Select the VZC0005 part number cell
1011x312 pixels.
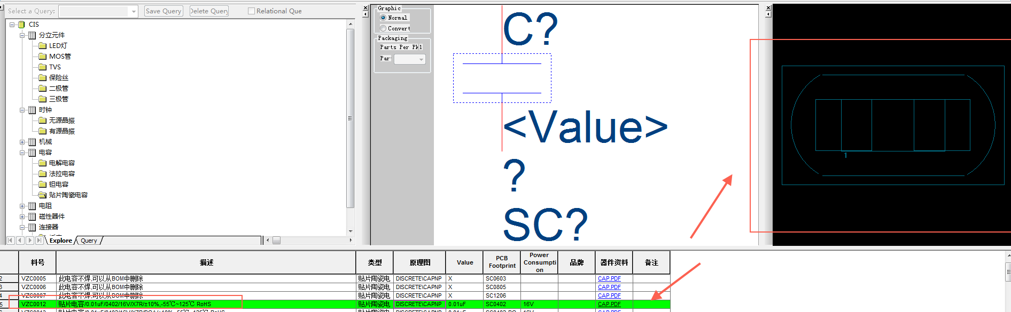(x=37, y=278)
